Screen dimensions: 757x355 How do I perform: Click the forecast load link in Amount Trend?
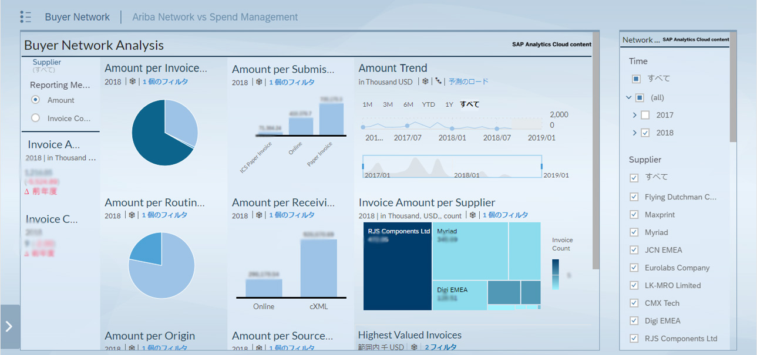tap(468, 82)
